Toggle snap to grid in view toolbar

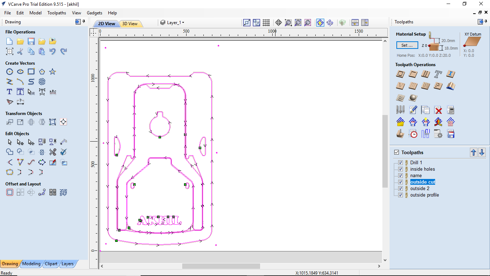click(266, 23)
